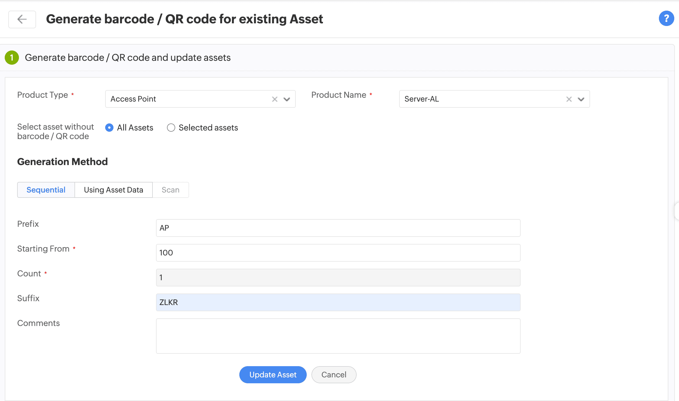Focus the Starting From field

[x=338, y=253]
